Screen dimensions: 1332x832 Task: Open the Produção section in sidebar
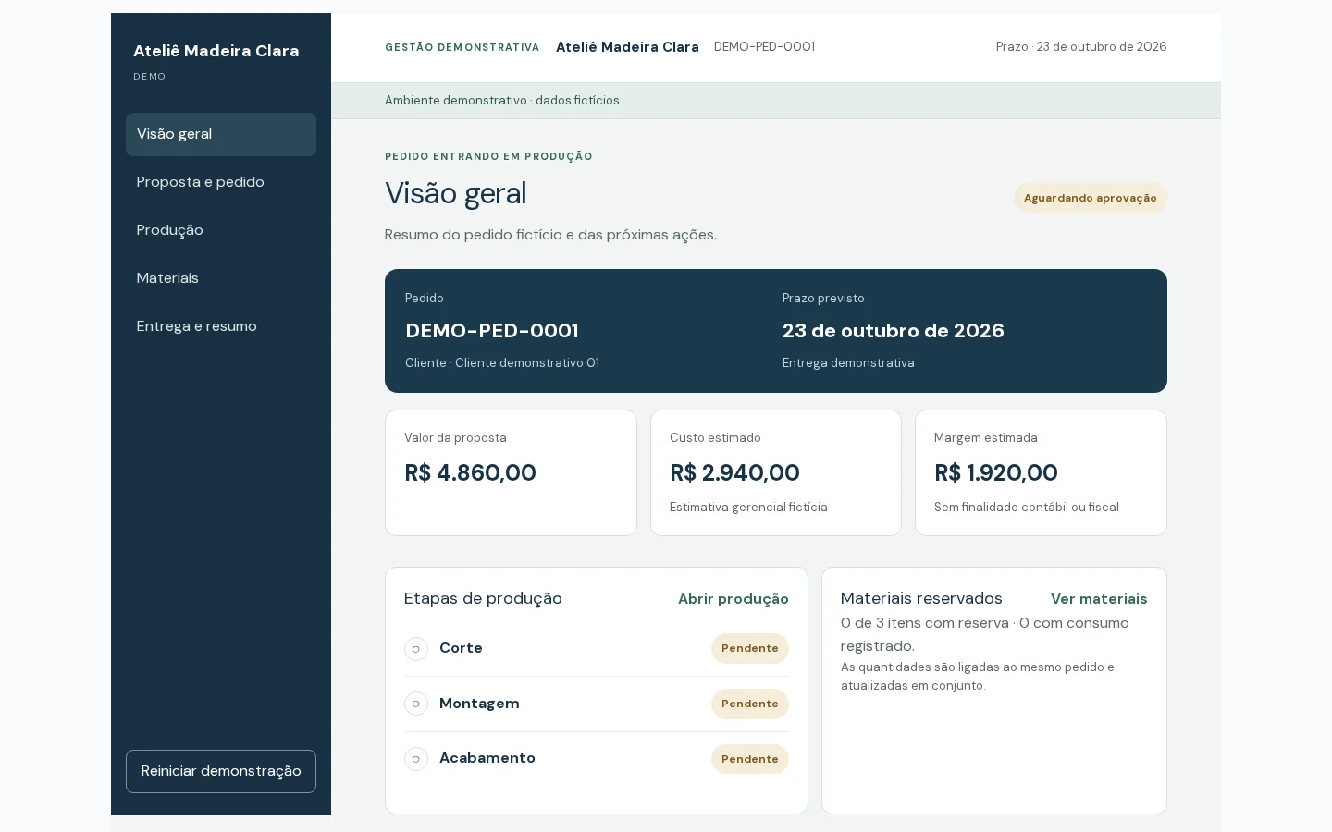[x=221, y=230]
